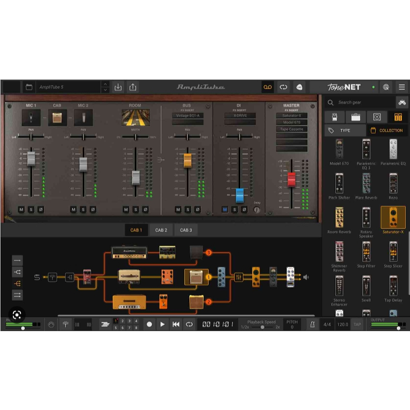Open the Model 670 MASTER insert slot
Image resolution: width=410 pixels, height=410 pixels.
292,122
